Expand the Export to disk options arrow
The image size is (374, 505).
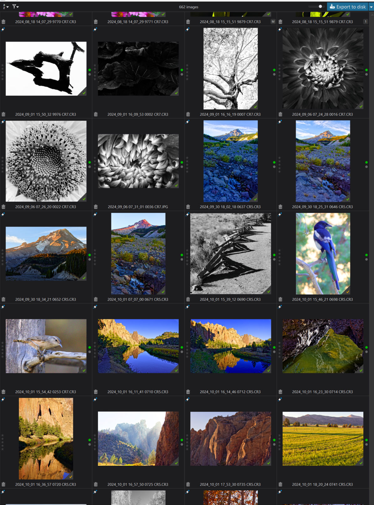pyautogui.click(x=371, y=7)
